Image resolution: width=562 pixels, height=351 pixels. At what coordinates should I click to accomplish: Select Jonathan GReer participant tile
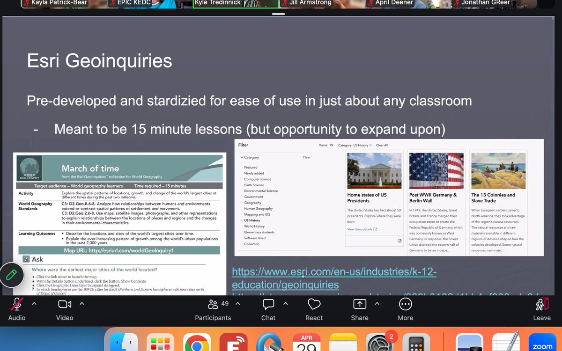coord(495,4)
